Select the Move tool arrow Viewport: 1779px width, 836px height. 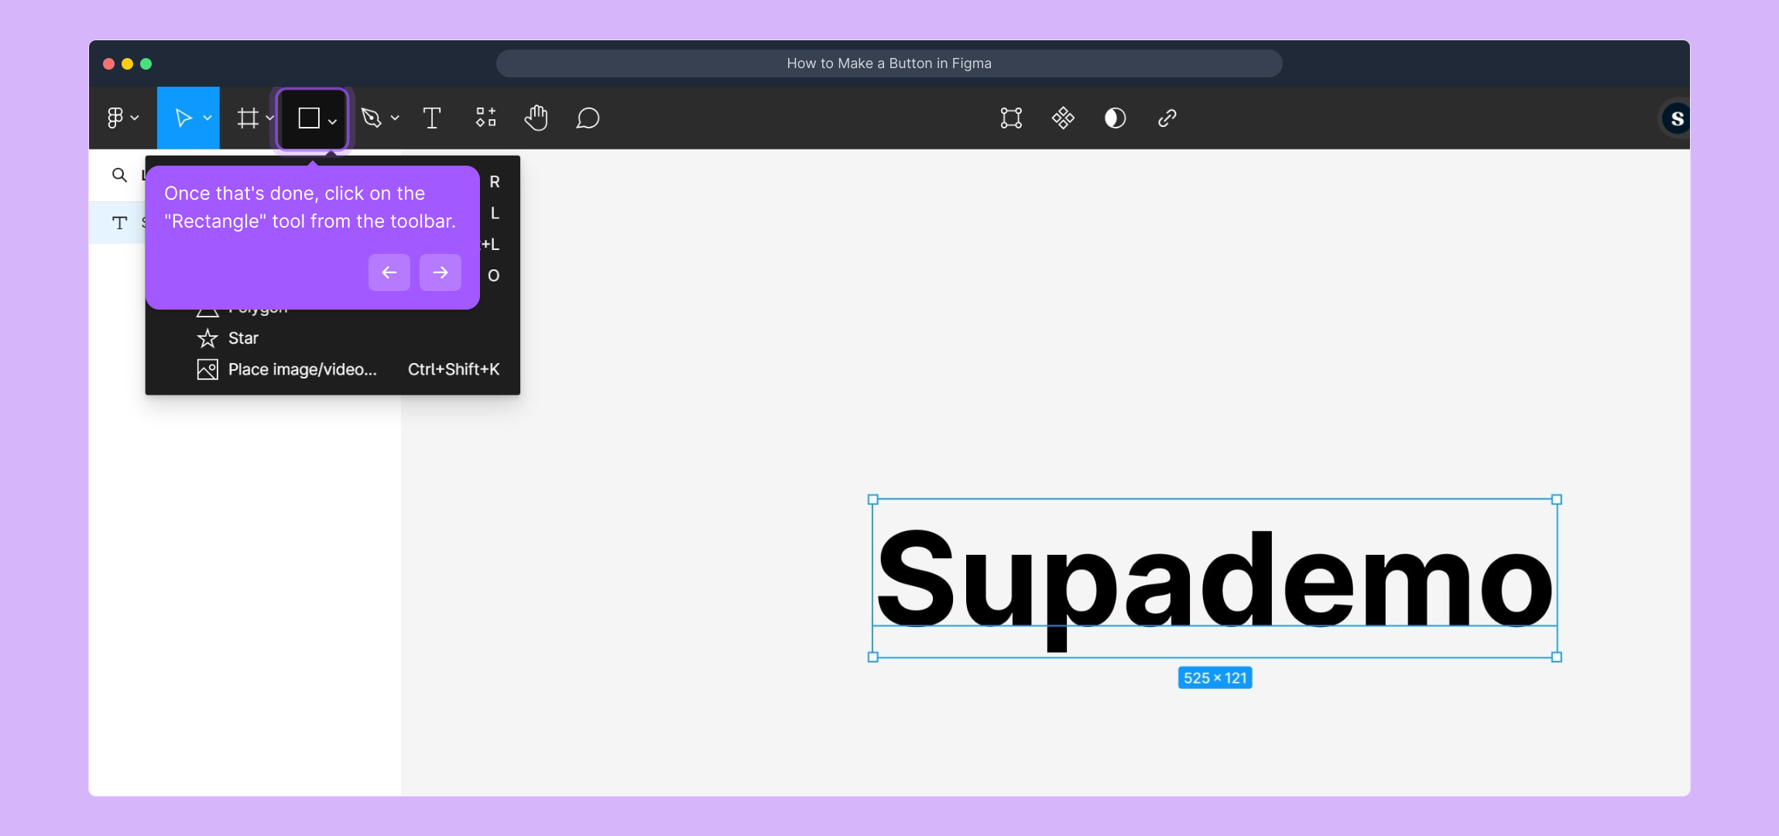pos(183,118)
